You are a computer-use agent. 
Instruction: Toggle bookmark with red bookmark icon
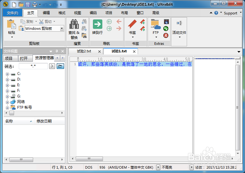(x=132, y=24)
